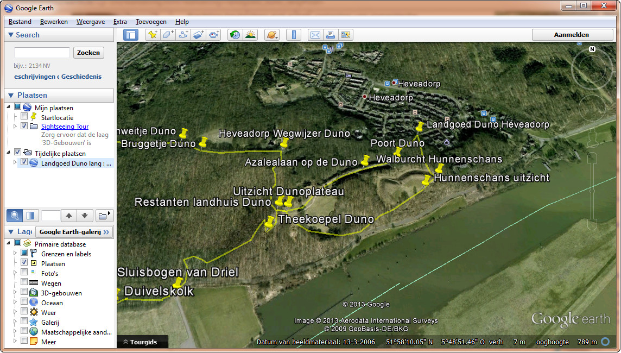Expand the Sightseeing Tour folder
Image resolution: width=621 pixels, height=353 pixels.
pyautogui.click(x=15, y=126)
